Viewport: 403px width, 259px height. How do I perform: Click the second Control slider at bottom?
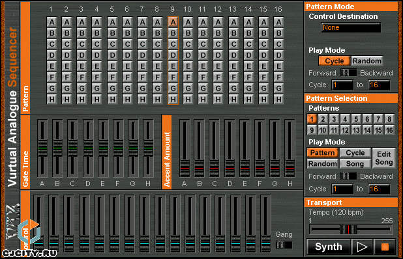53,243
